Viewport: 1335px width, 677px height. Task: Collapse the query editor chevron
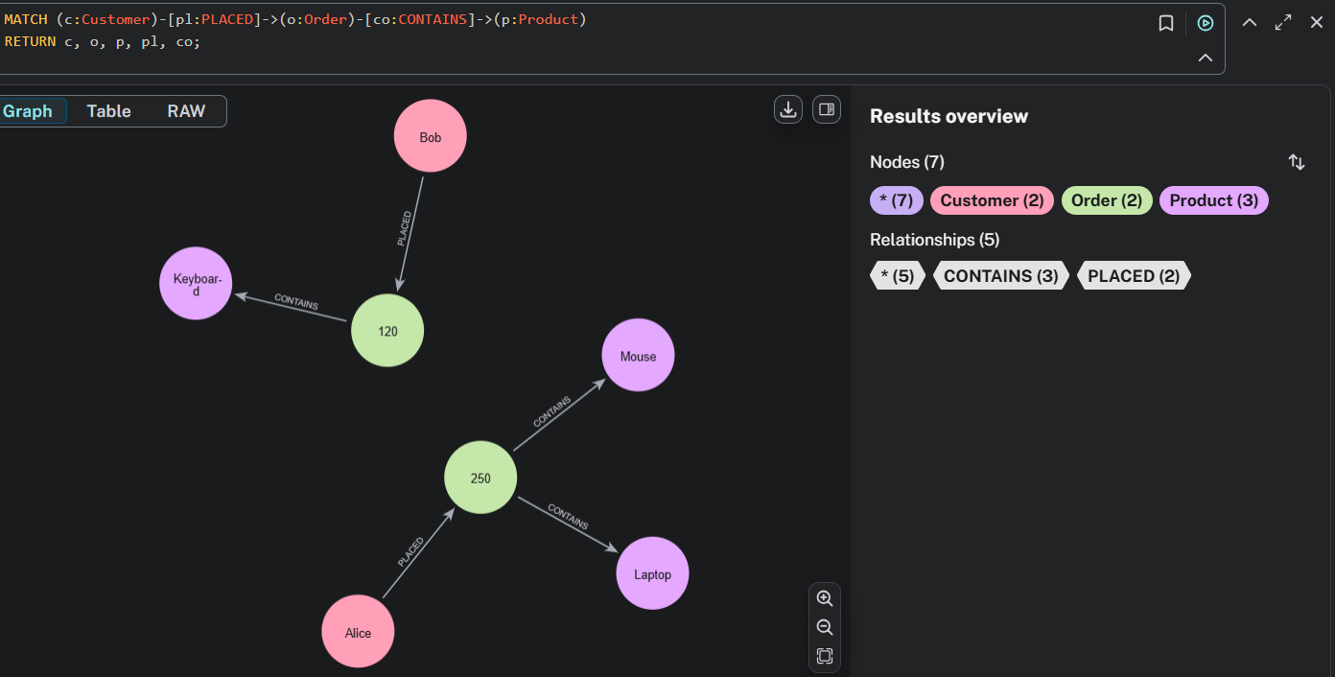(x=1206, y=58)
